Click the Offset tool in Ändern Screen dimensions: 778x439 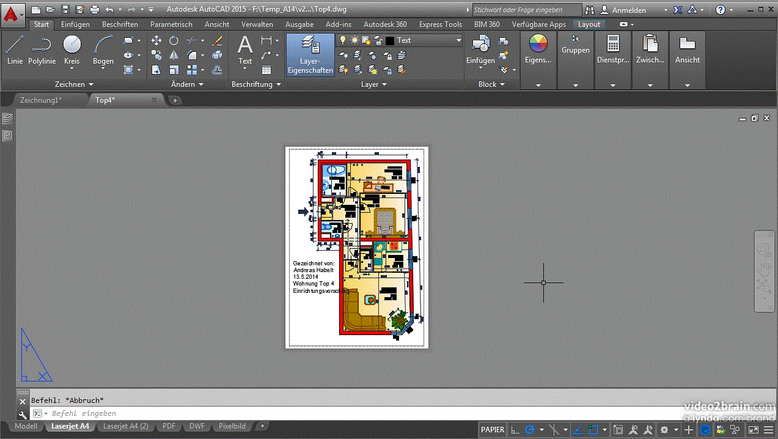coord(217,70)
